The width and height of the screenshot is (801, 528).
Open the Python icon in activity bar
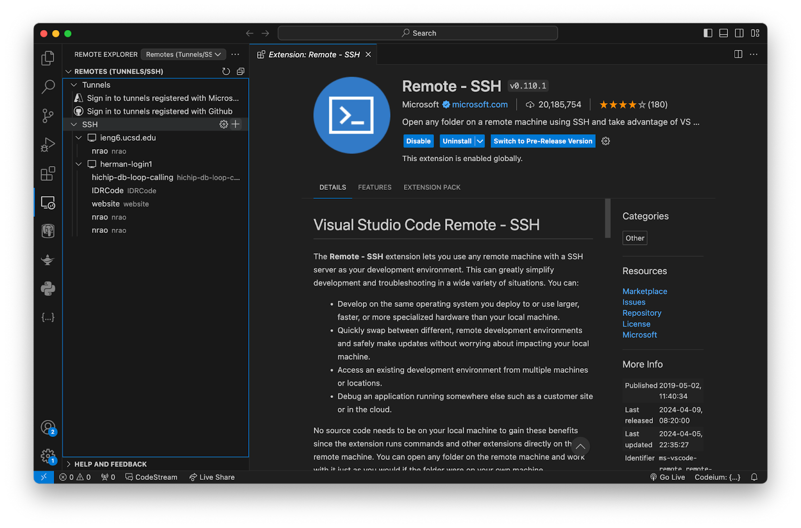coord(48,289)
